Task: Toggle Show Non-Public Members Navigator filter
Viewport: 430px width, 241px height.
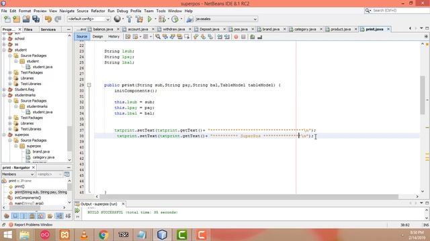Action: point(32,216)
